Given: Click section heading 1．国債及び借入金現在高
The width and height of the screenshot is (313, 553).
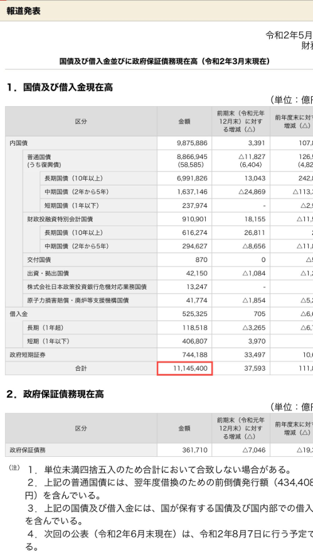Looking at the screenshot, I should point(60,87).
